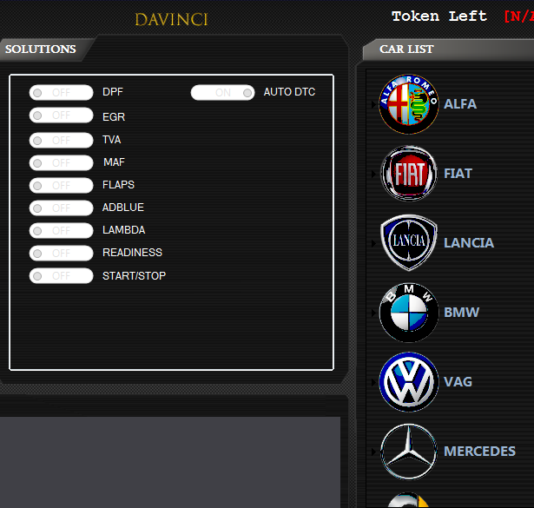Click the Lancia logo icon
534x508 pixels.
(409, 243)
